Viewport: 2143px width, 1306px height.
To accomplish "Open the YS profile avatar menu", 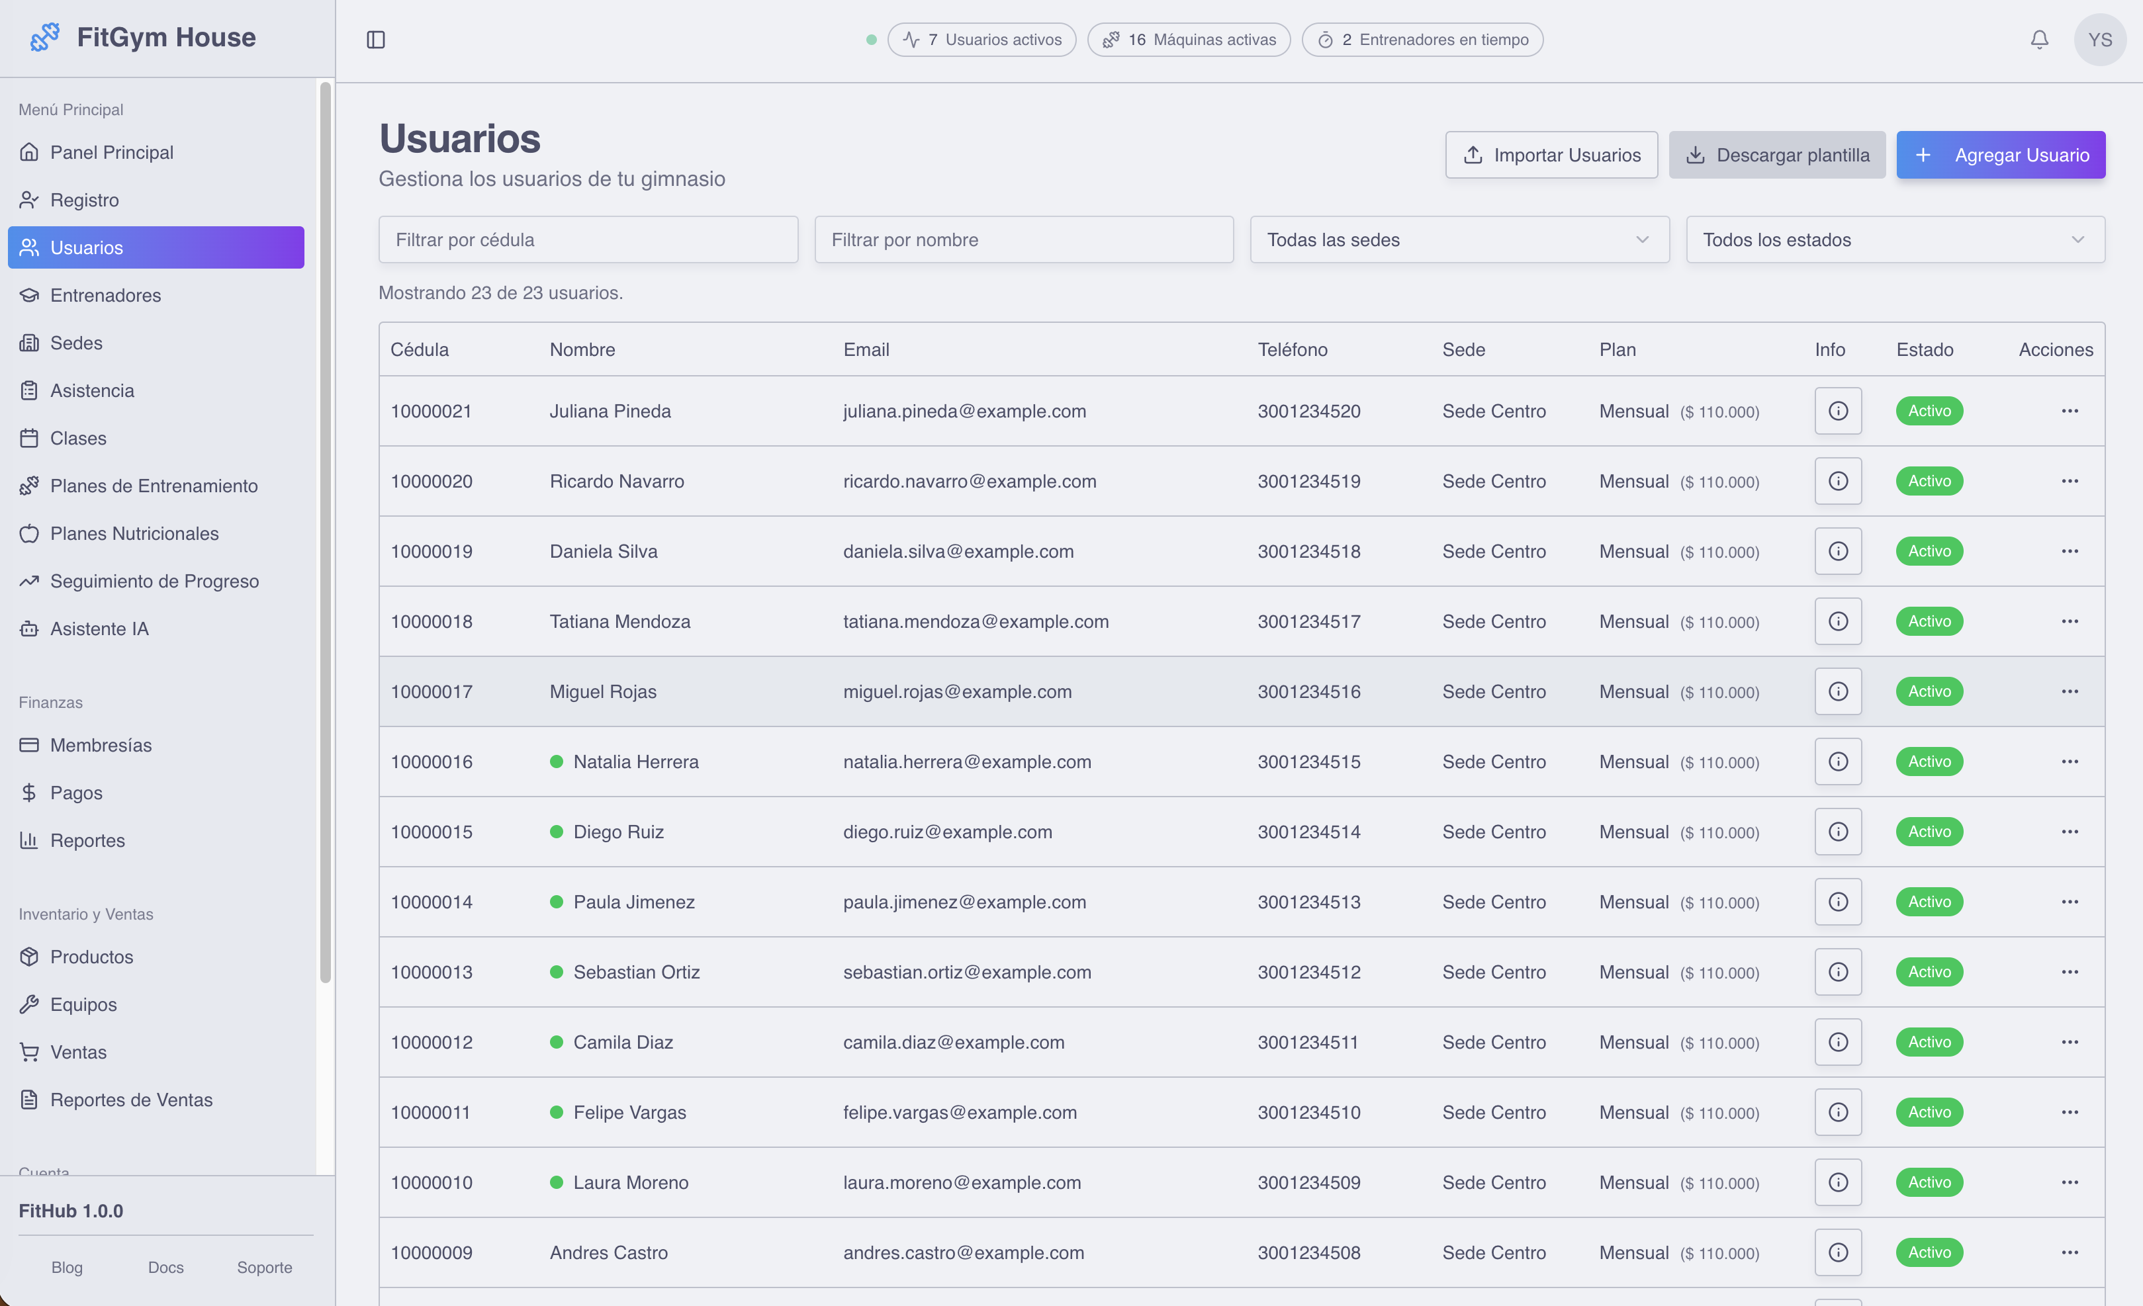I will coord(2101,39).
